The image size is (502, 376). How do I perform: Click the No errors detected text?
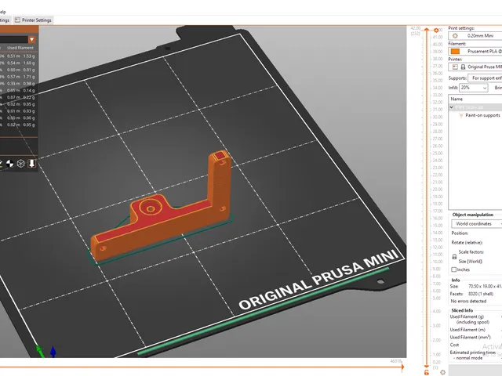pyautogui.click(x=468, y=301)
